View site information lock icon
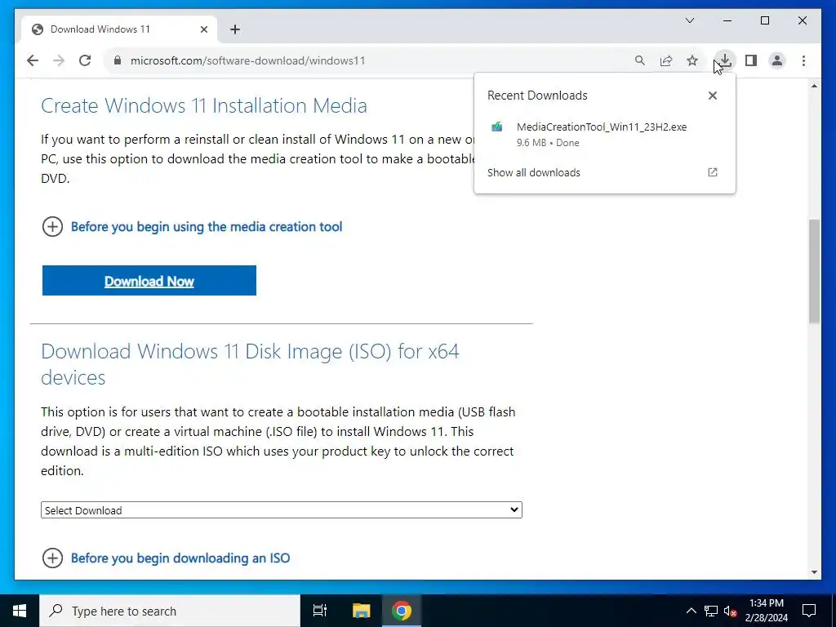836x627 pixels. point(118,60)
